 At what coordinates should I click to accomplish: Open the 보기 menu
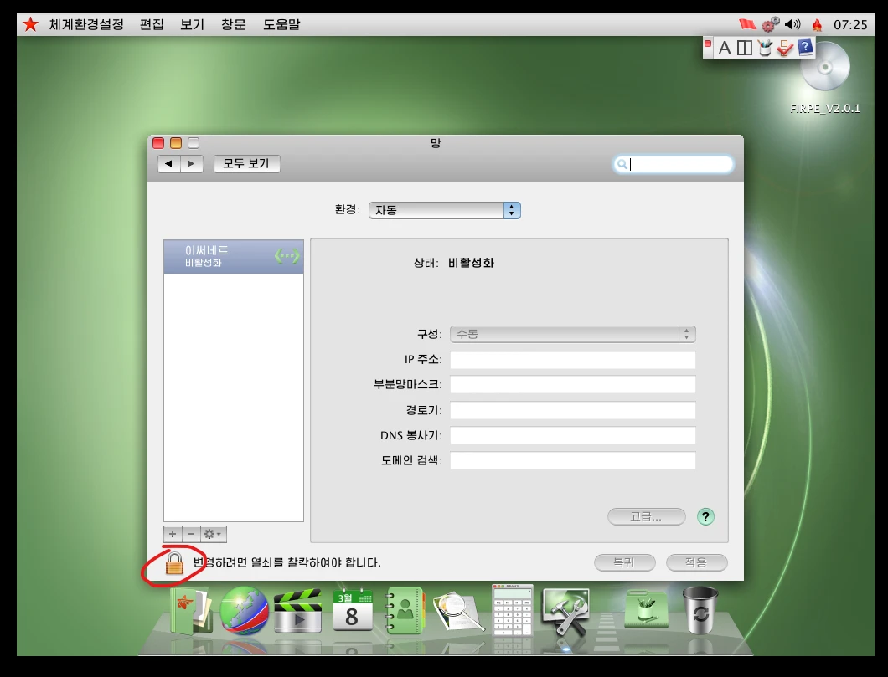pyautogui.click(x=192, y=24)
